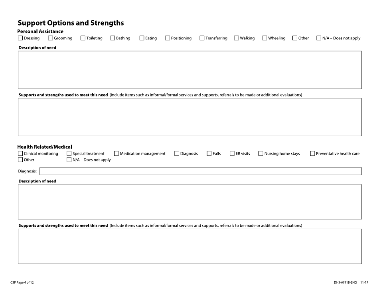The width and height of the screenshot is (379, 292).
Task: Enable Clinical monitoring checkbox
Action: coord(20,153)
